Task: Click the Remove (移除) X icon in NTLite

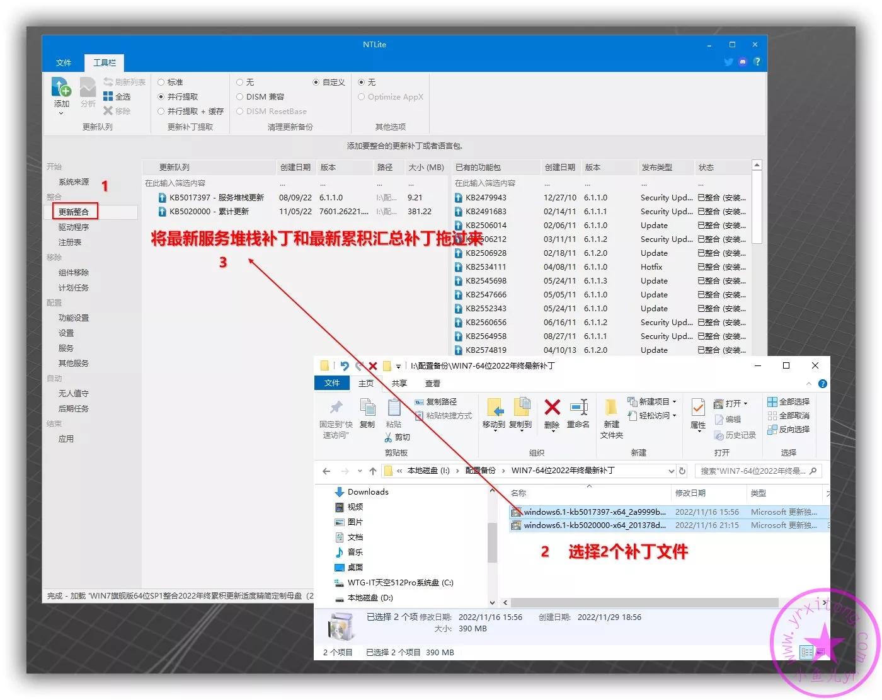Action: point(108,111)
